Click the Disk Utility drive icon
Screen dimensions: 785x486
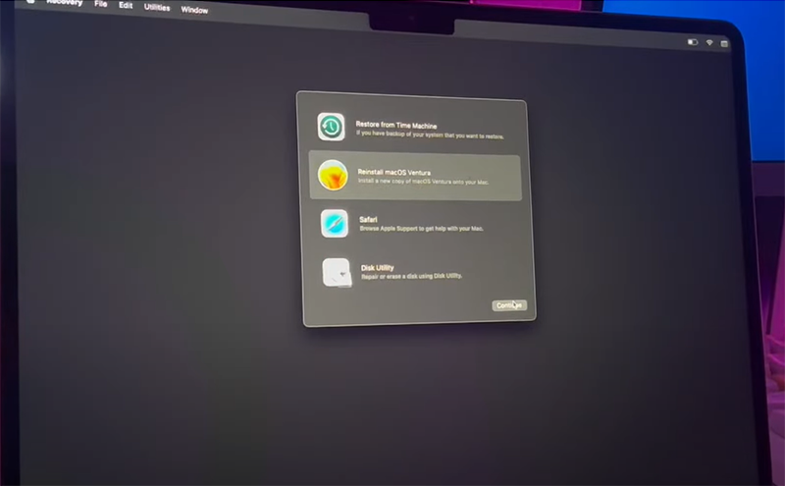pyautogui.click(x=337, y=273)
